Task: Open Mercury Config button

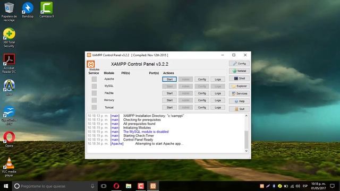Action: coord(202,100)
